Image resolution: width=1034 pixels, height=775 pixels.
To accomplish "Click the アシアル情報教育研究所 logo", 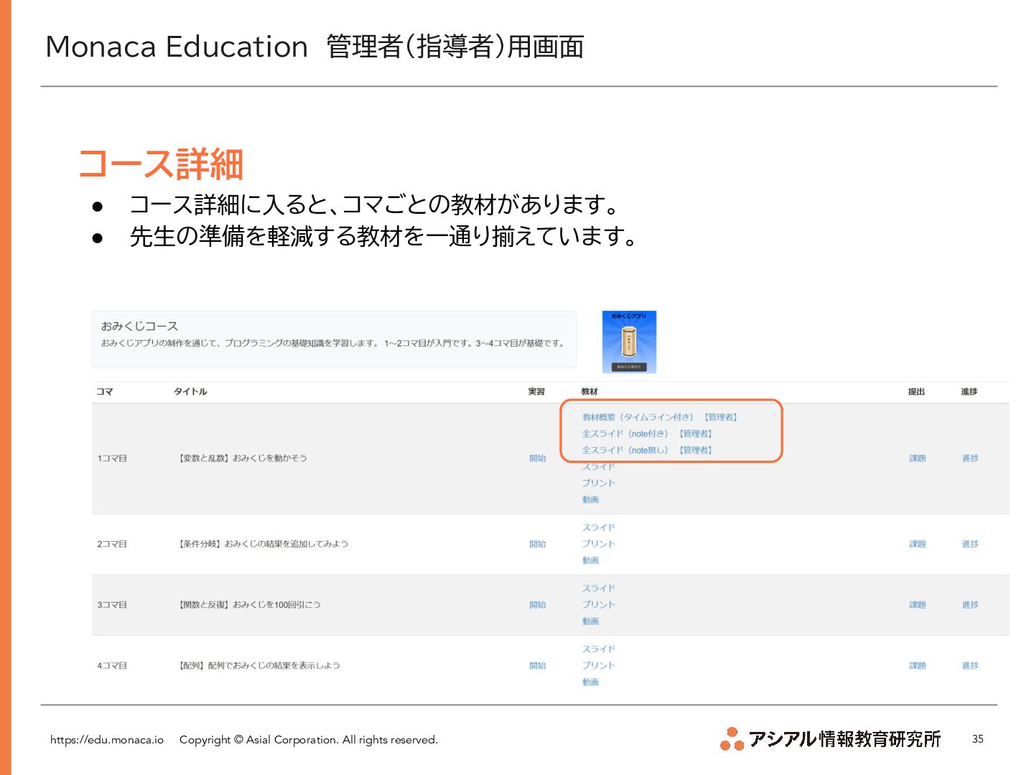I will click(x=831, y=739).
